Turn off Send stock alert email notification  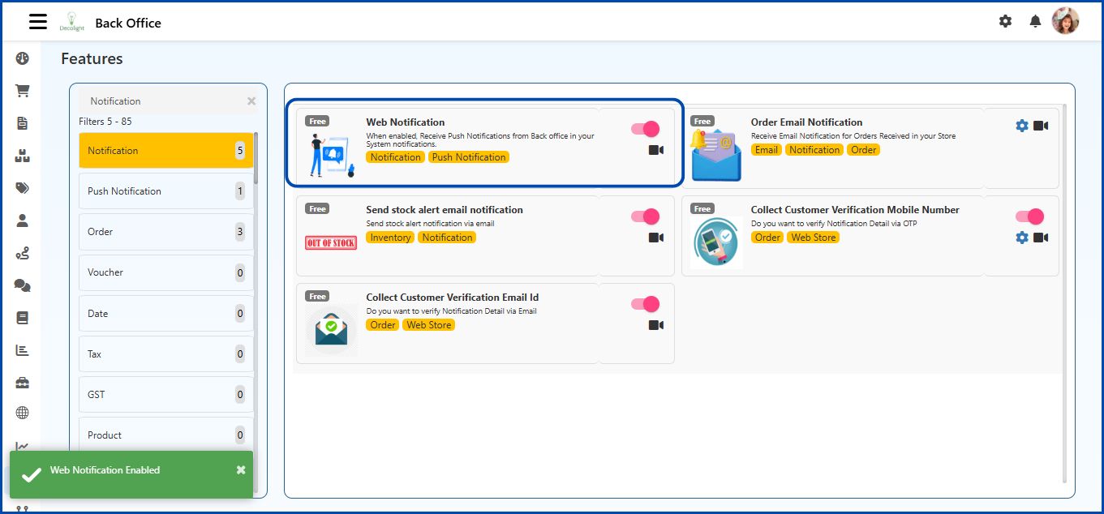pyautogui.click(x=645, y=216)
